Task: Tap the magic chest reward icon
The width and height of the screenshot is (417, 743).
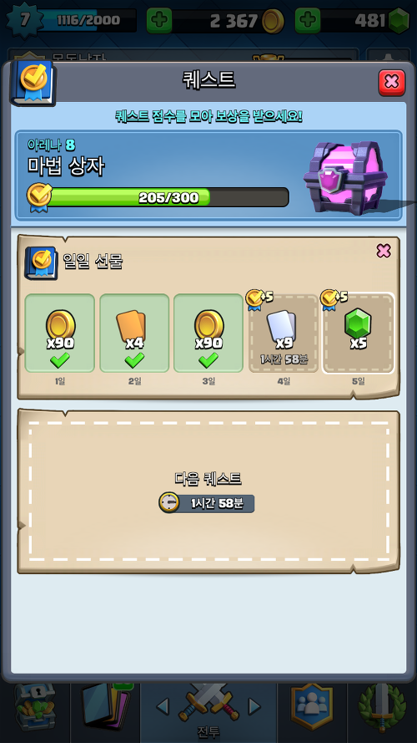Action: tap(349, 178)
